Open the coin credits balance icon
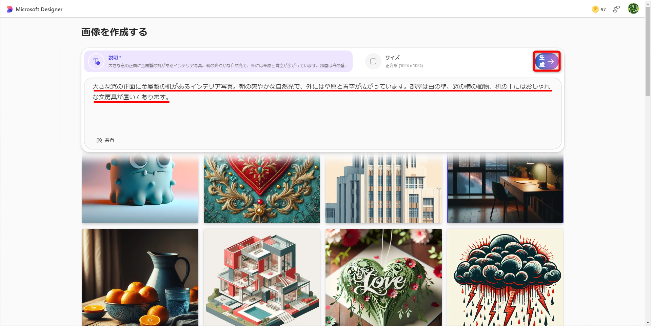The image size is (651, 326). pos(595,9)
